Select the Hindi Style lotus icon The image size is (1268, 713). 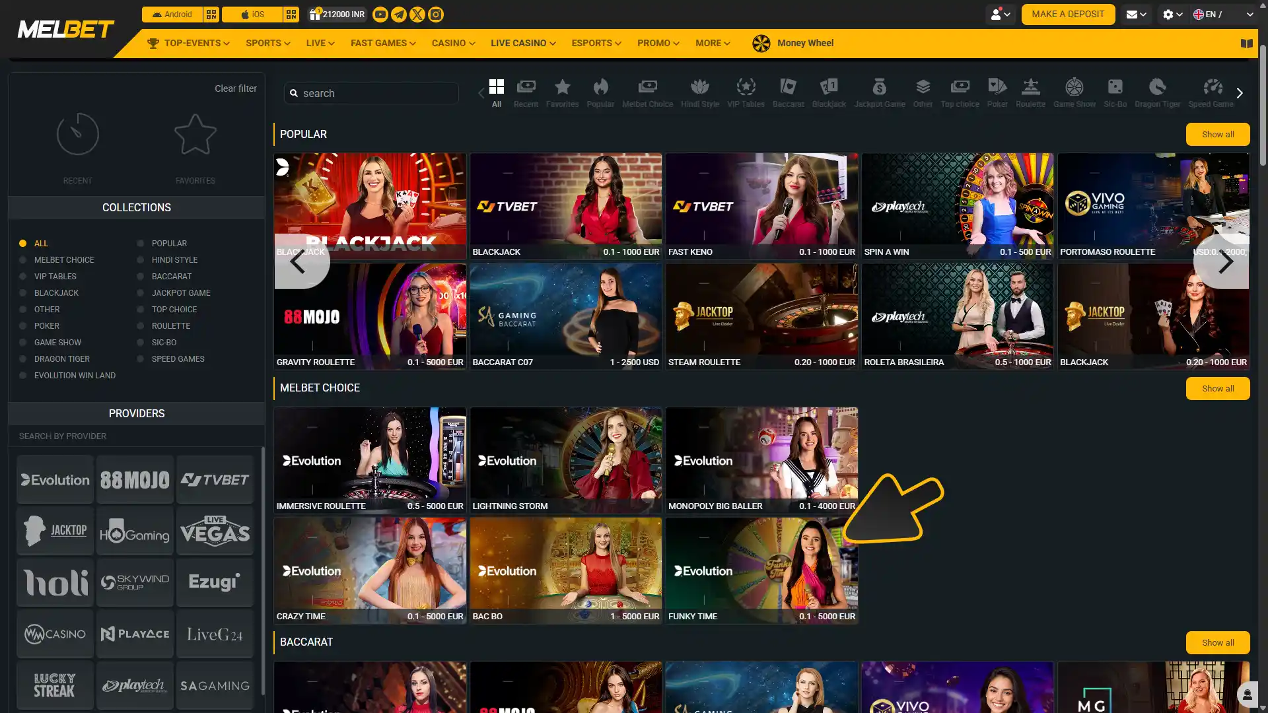pos(700,93)
